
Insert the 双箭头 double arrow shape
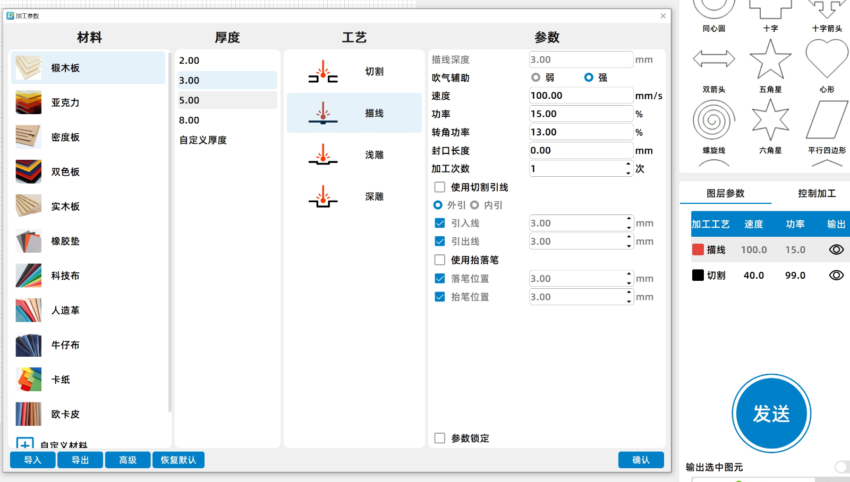(x=714, y=59)
